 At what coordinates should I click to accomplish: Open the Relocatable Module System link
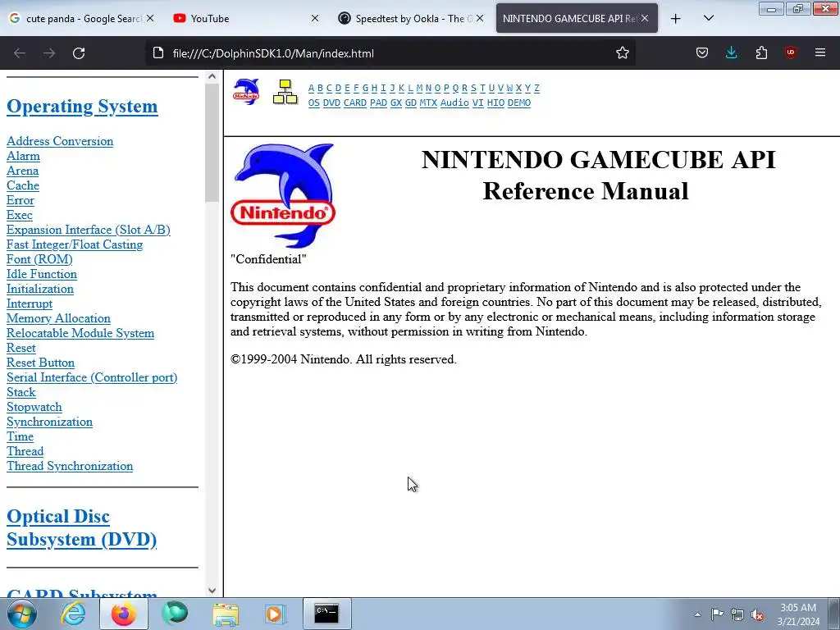[x=80, y=333]
